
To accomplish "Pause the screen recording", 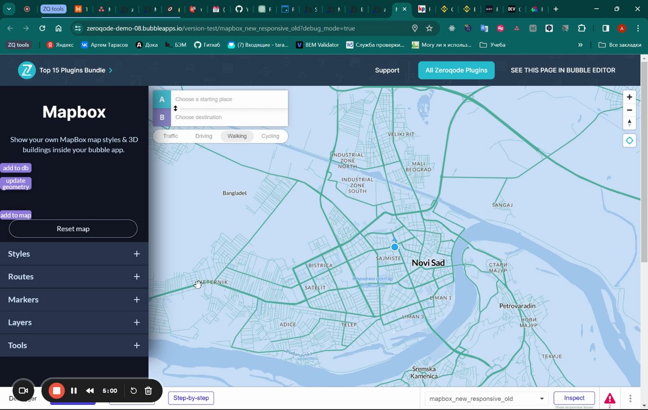I will [74, 390].
